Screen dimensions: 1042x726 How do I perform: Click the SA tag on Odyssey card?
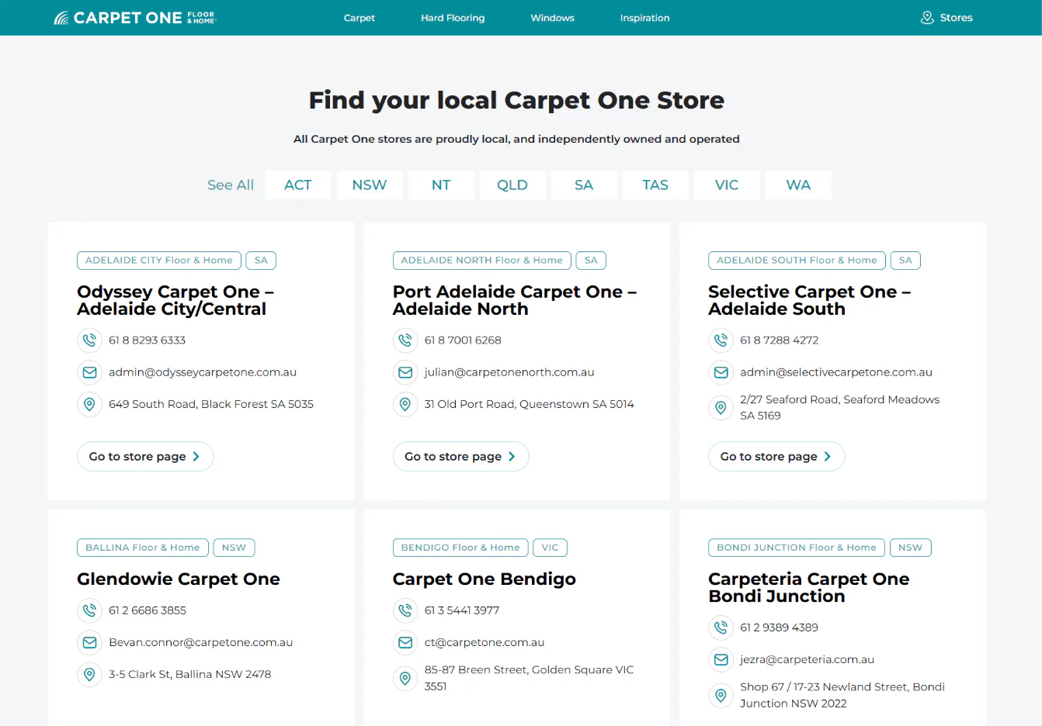coord(261,261)
